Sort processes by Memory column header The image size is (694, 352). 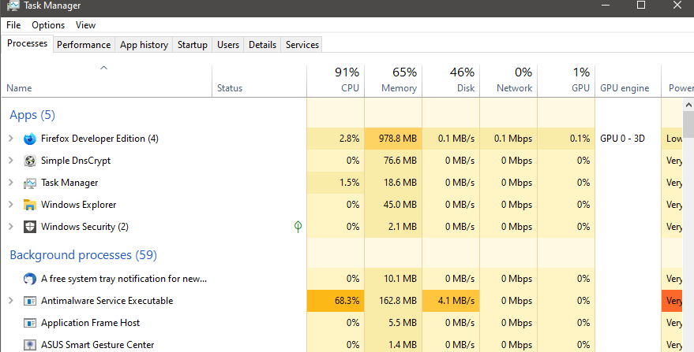399,88
